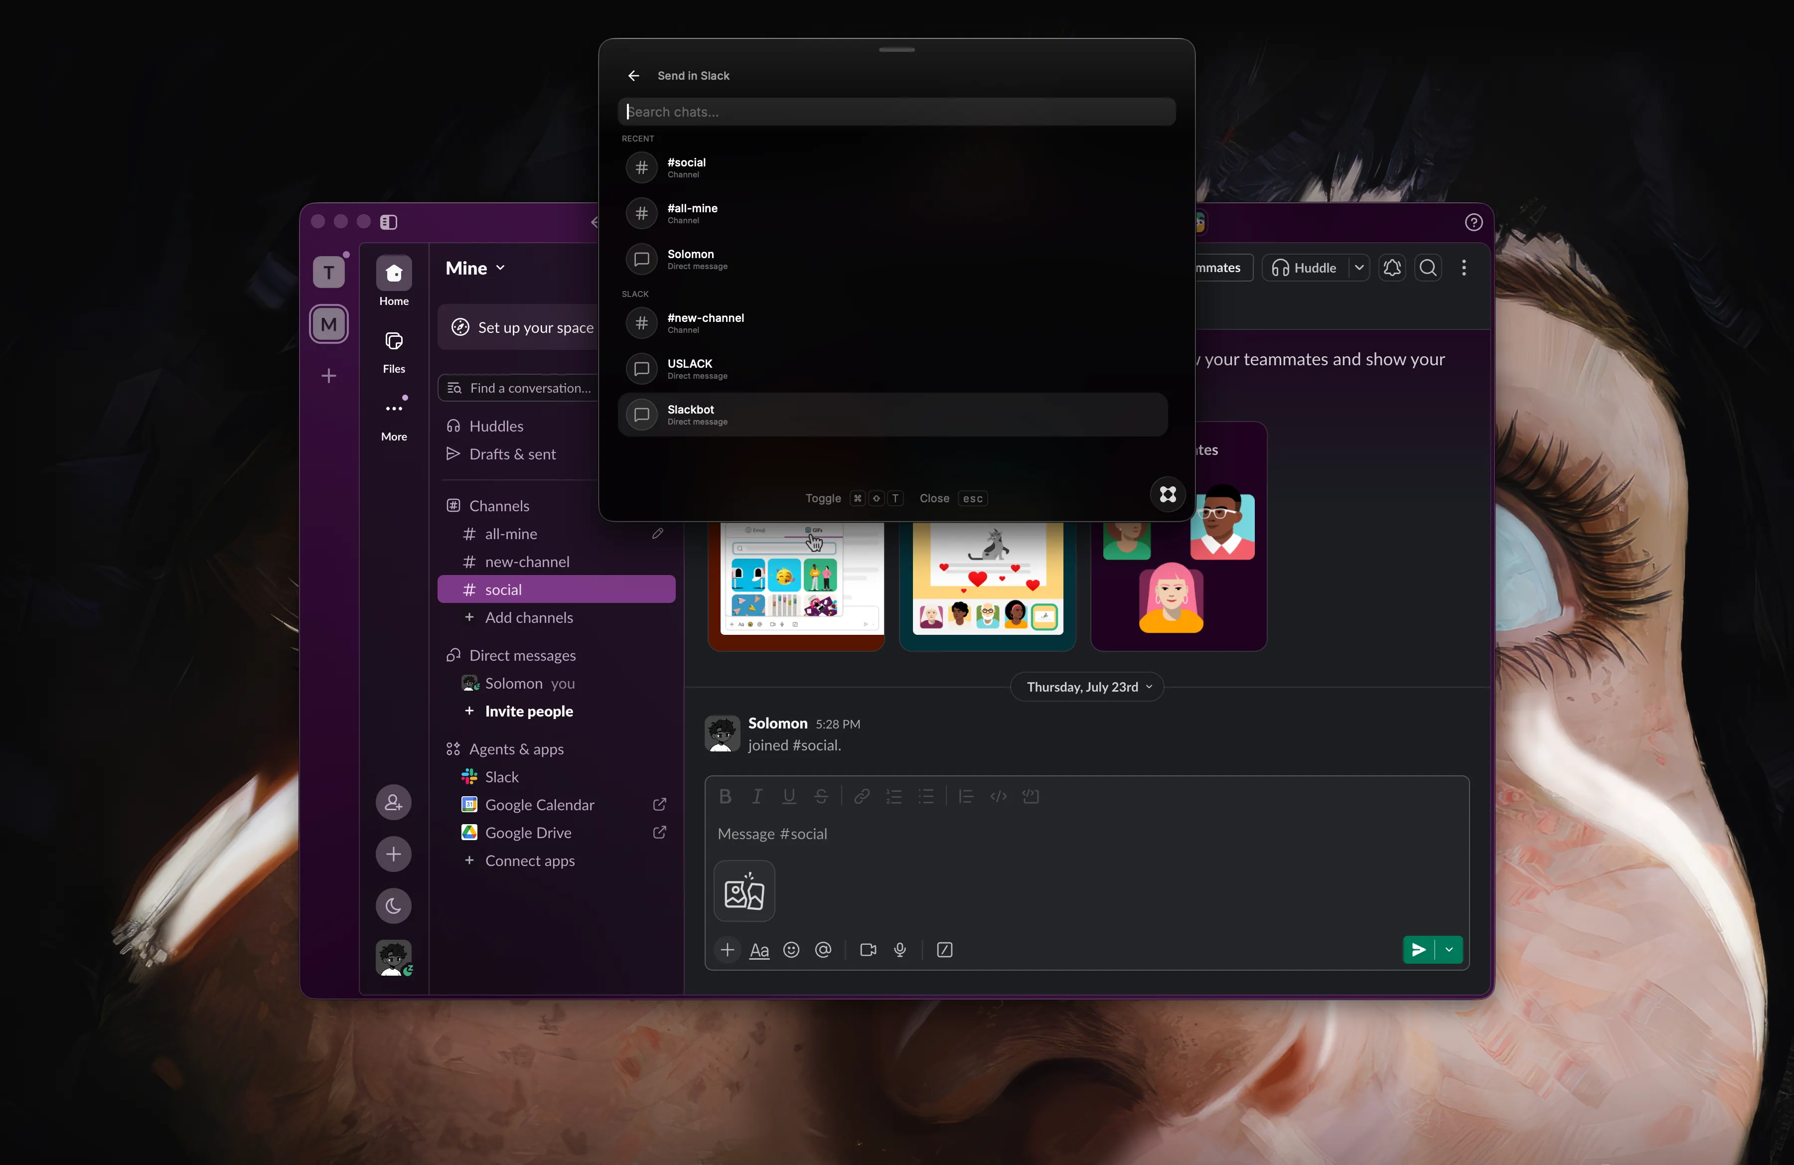Toggle strikethrough formatting
Image resolution: width=1794 pixels, height=1165 pixels.
click(x=821, y=796)
